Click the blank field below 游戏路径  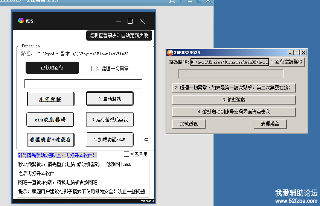tap(231, 74)
